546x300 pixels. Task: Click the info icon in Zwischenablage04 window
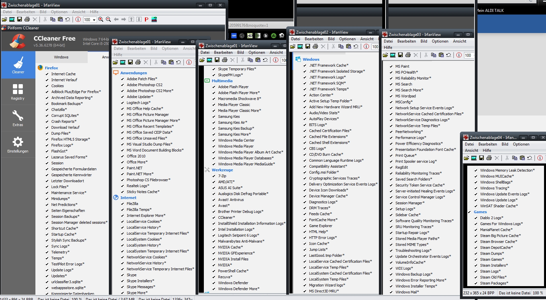540,158
